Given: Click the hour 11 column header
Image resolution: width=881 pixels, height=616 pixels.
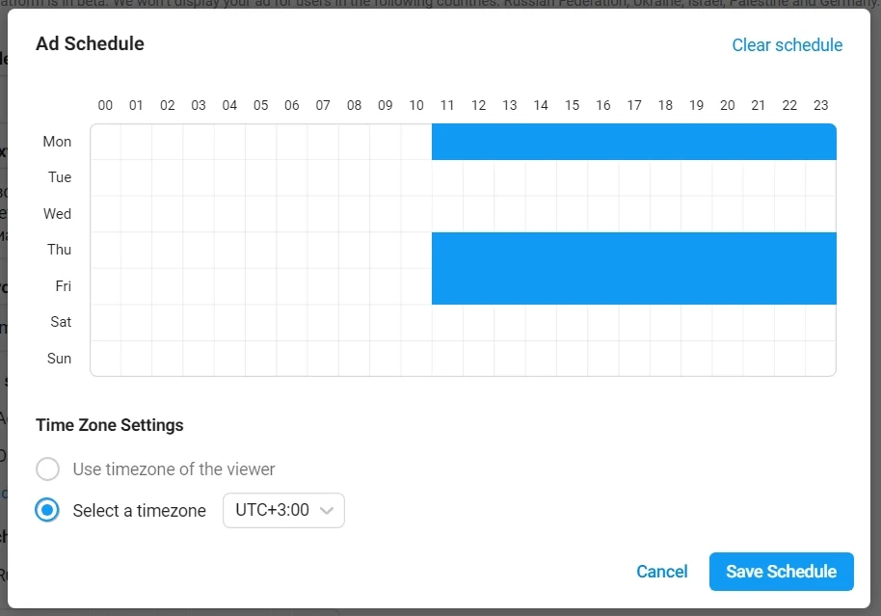Looking at the screenshot, I should [x=447, y=105].
